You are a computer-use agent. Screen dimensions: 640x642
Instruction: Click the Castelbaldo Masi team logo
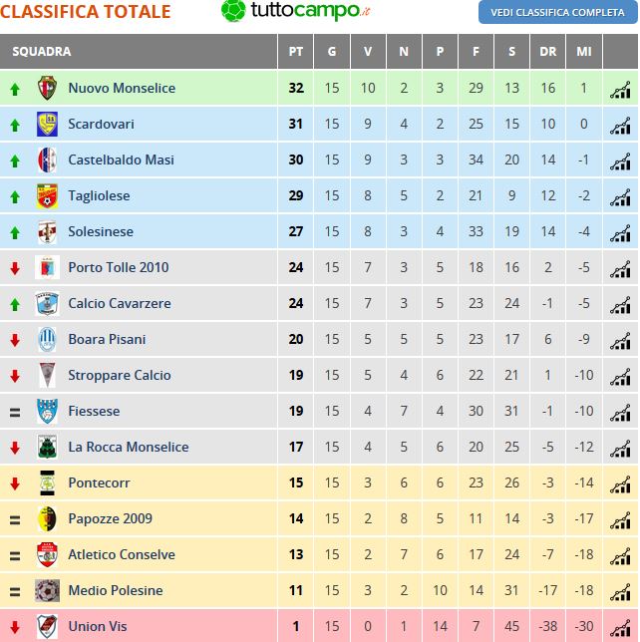click(47, 160)
